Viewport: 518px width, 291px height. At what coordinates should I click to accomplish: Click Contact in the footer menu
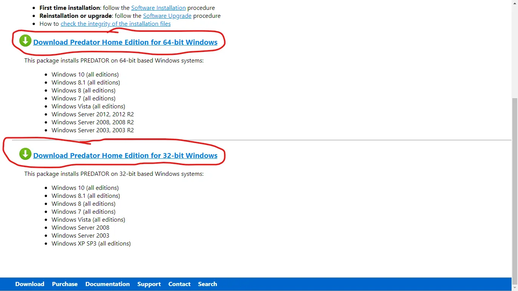click(179, 284)
